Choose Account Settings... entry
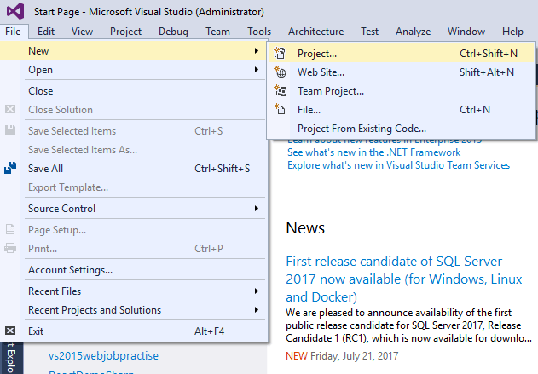 pyautogui.click(x=134, y=270)
